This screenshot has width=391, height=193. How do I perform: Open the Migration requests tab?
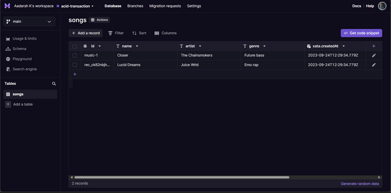pyautogui.click(x=165, y=6)
